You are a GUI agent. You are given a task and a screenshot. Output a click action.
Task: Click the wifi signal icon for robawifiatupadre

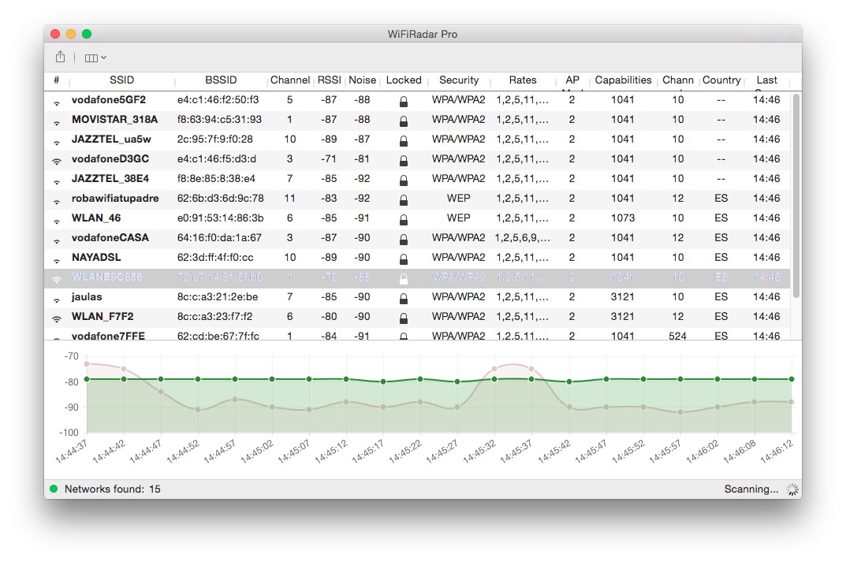(56, 201)
